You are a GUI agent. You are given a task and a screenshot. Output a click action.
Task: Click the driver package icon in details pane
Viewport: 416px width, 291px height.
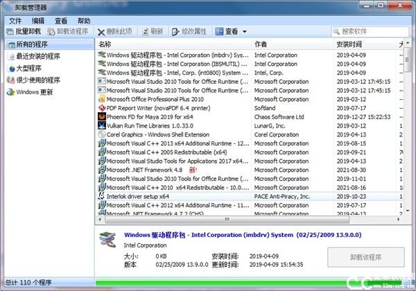click(x=107, y=239)
